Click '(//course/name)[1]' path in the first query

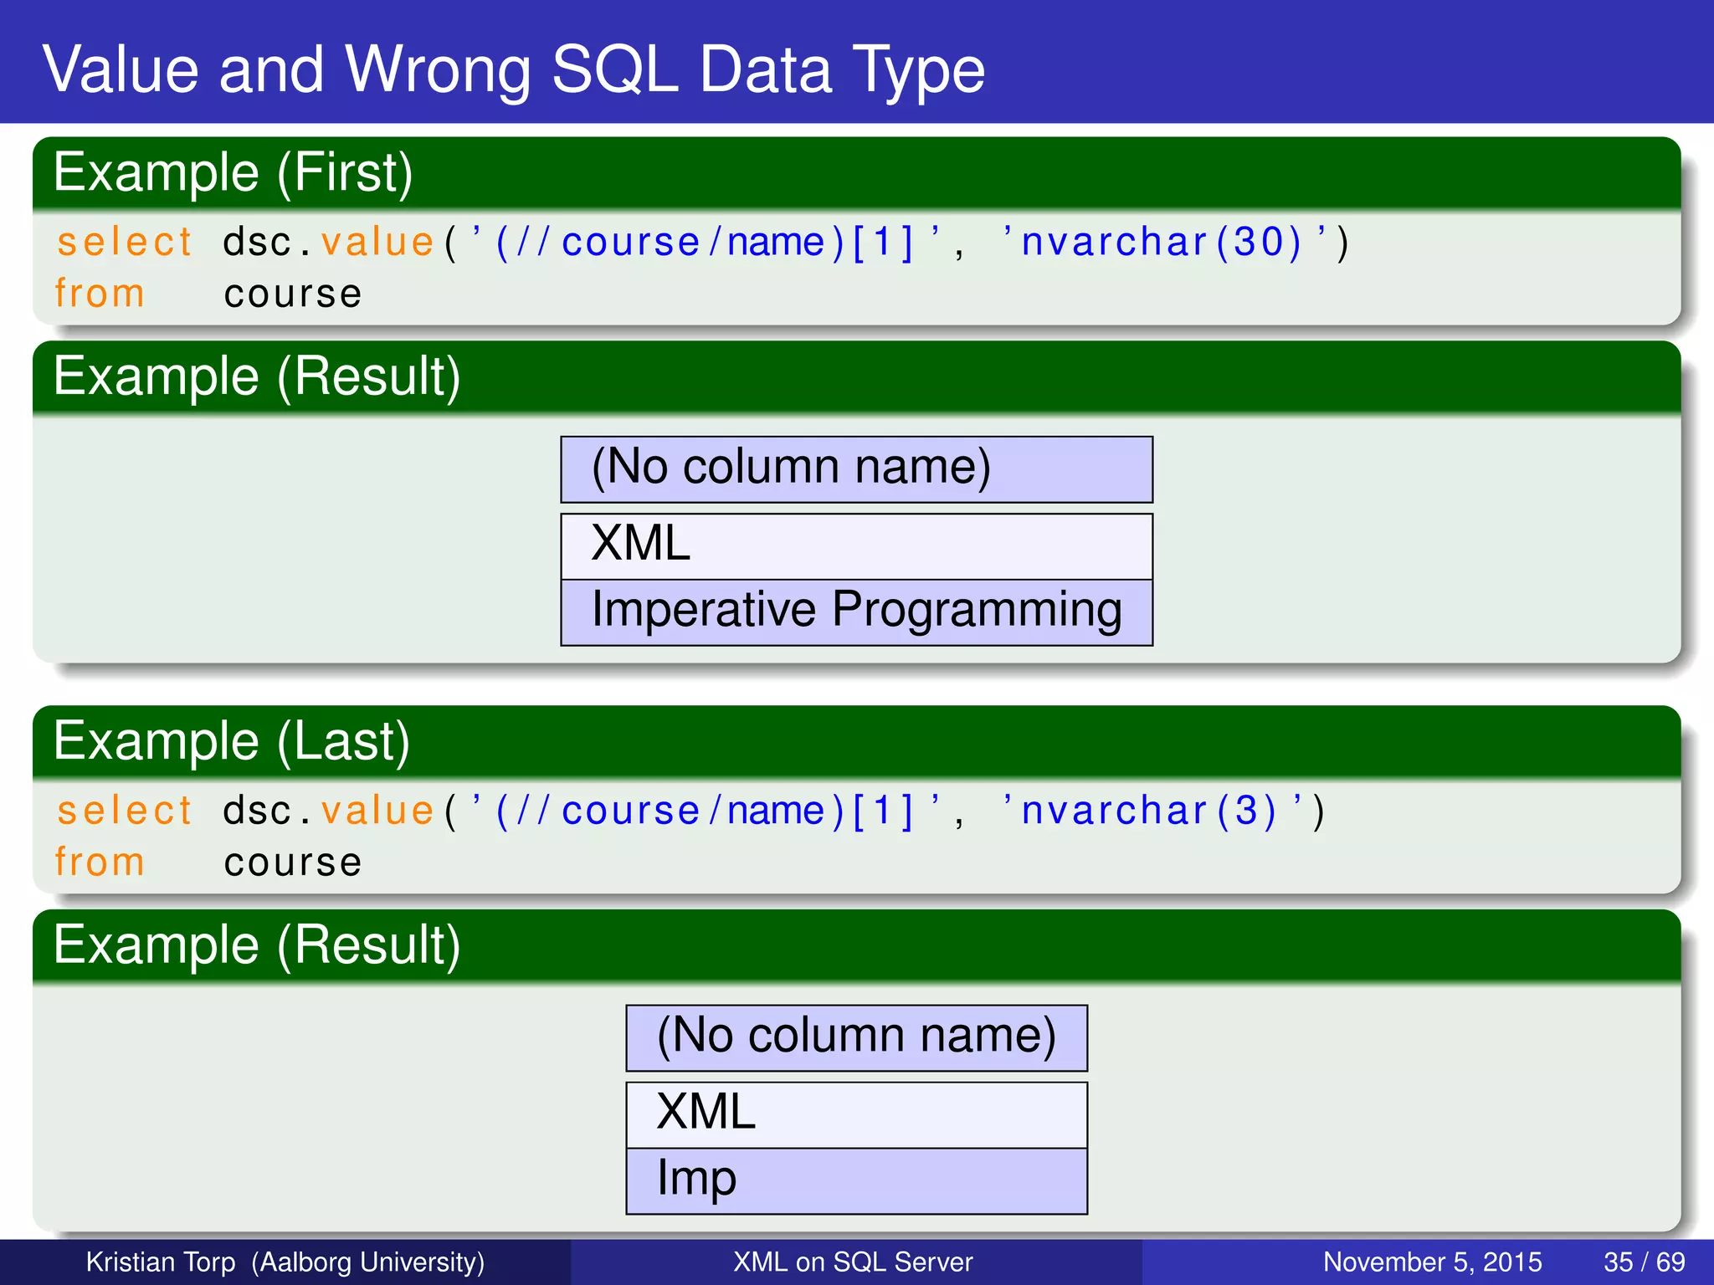[x=705, y=243]
